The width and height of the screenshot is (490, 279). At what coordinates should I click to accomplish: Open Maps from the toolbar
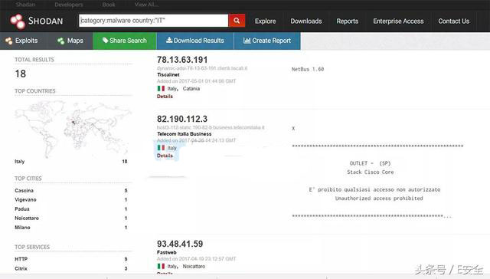(70, 41)
